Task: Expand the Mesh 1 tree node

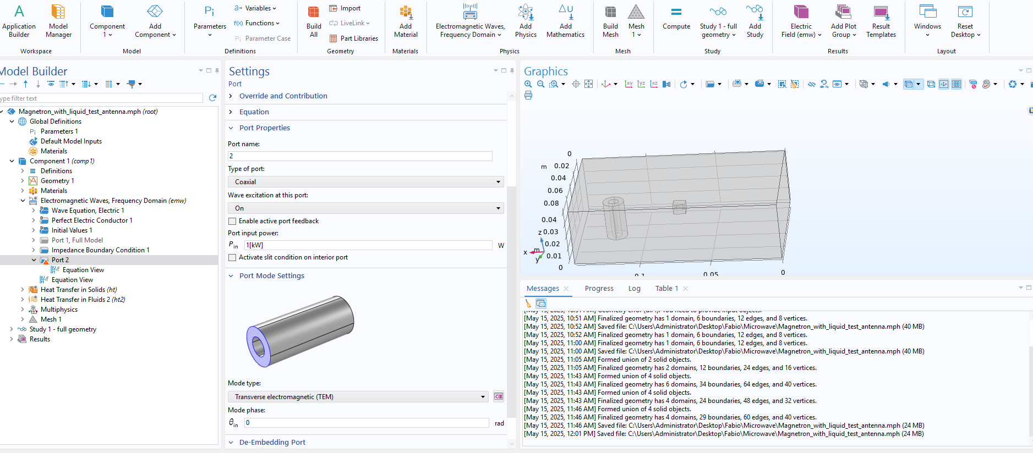Action: pos(23,319)
